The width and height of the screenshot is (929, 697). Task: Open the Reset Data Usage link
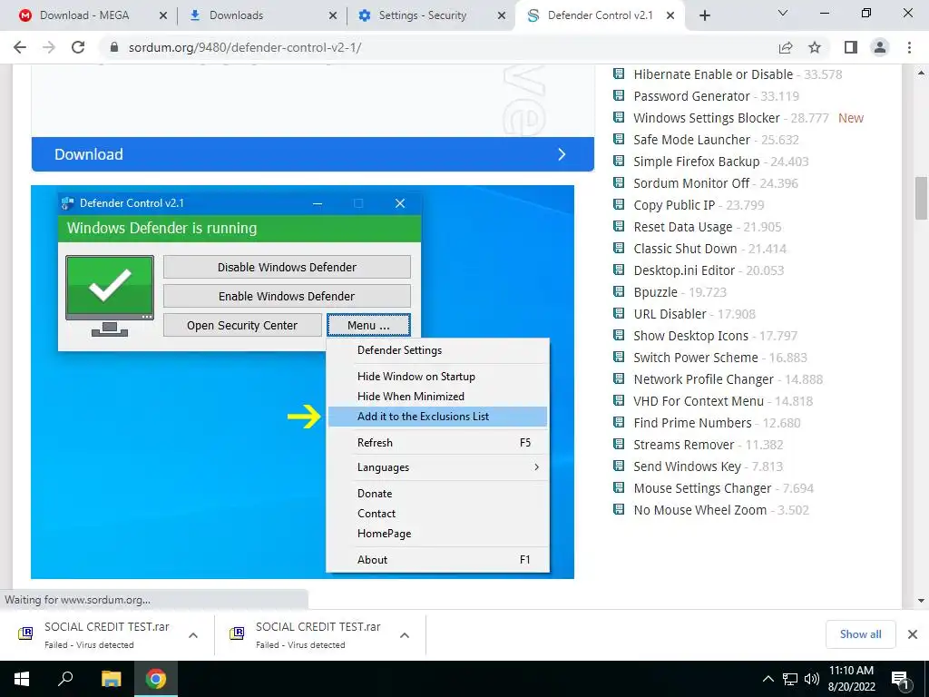[x=682, y=226]
